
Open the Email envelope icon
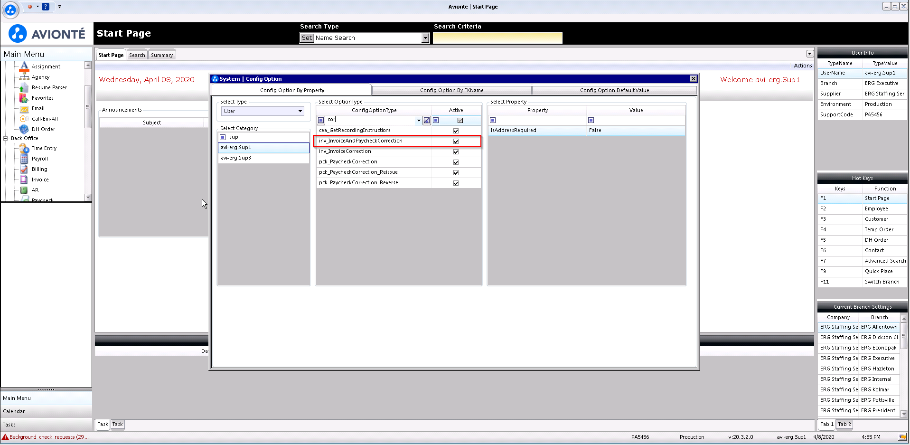pos(24,108)
